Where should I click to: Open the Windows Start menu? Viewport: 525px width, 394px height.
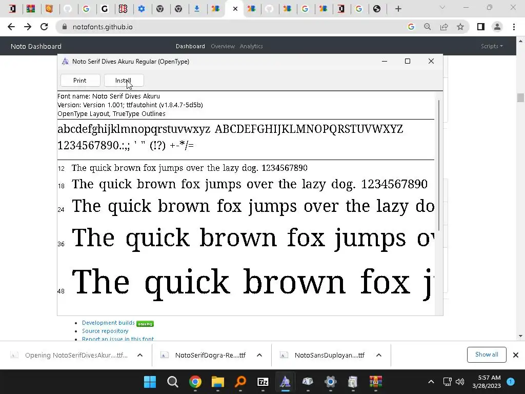pyautogui.click(x=150, y=382)
